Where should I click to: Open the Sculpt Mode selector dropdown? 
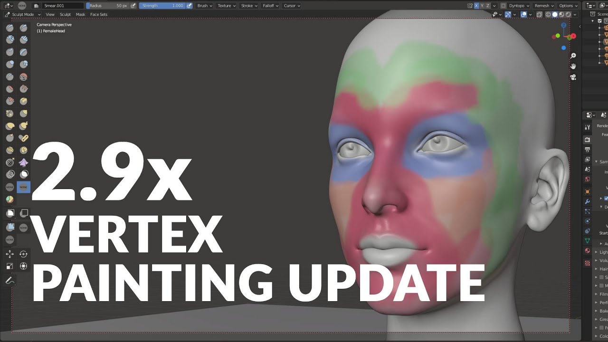[22, 15]
